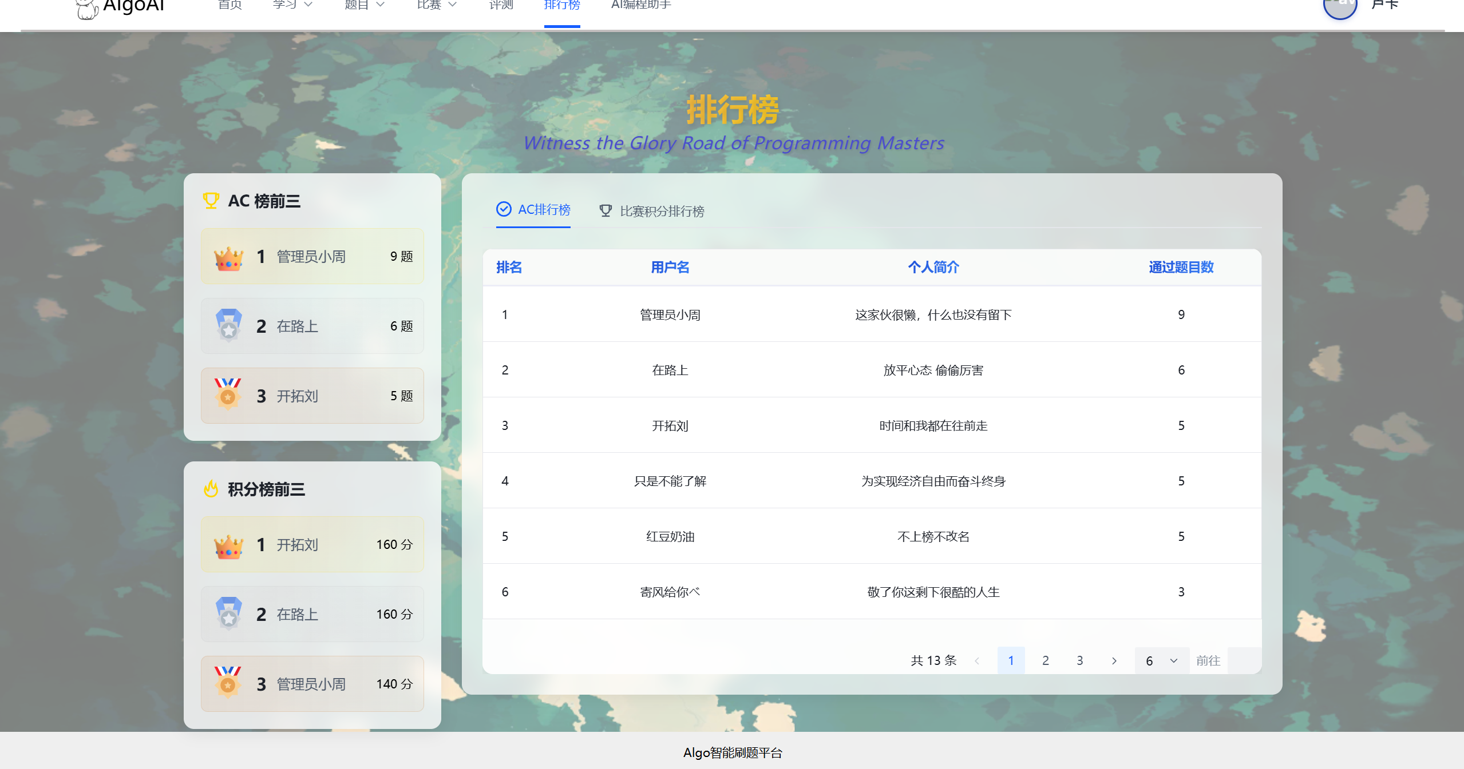The image size is (1464, 769).
Task: Click the user avatar in the header
Action: (1340, 6)
